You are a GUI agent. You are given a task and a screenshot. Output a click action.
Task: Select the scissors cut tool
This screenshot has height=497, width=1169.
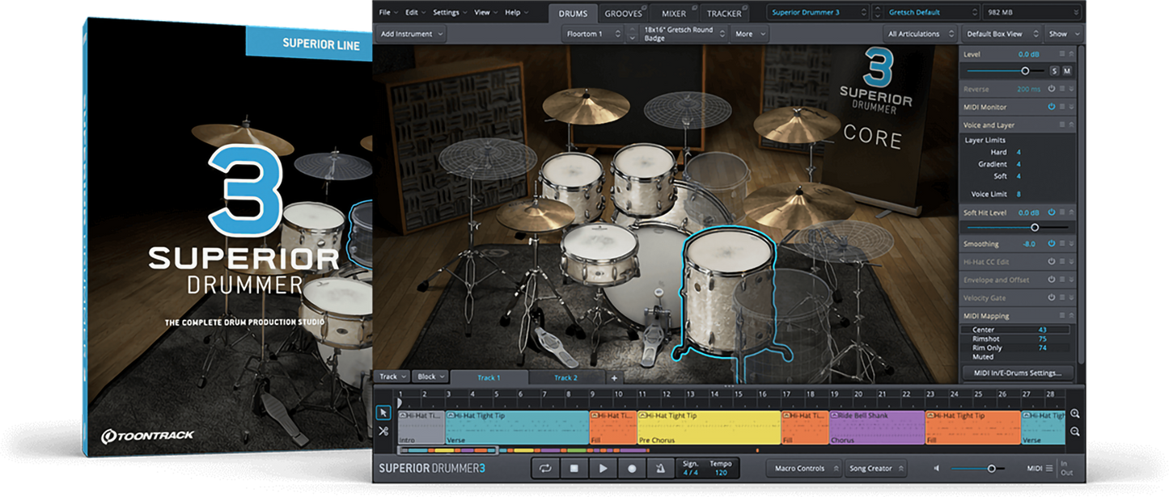[383, 432]
